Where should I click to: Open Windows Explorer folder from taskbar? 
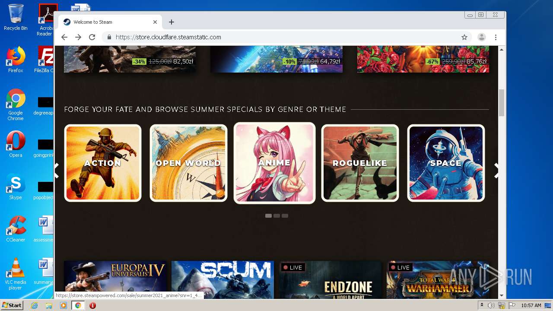click(x=49, y=305)
